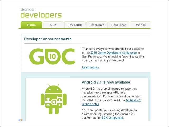Click the text 'includes new developer APIs and'

pos(103,93)
